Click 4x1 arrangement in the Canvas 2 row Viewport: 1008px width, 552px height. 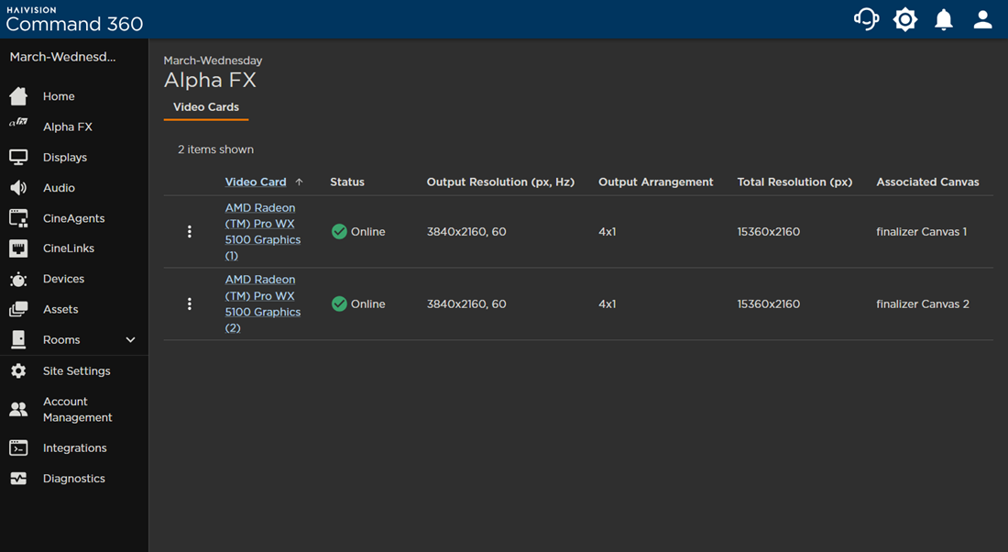607,304
